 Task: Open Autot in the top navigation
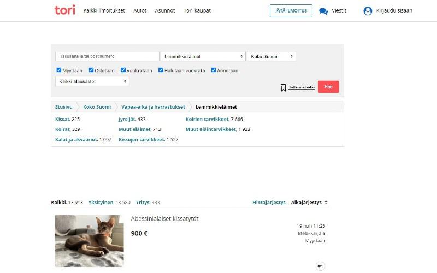click(140, 11)
